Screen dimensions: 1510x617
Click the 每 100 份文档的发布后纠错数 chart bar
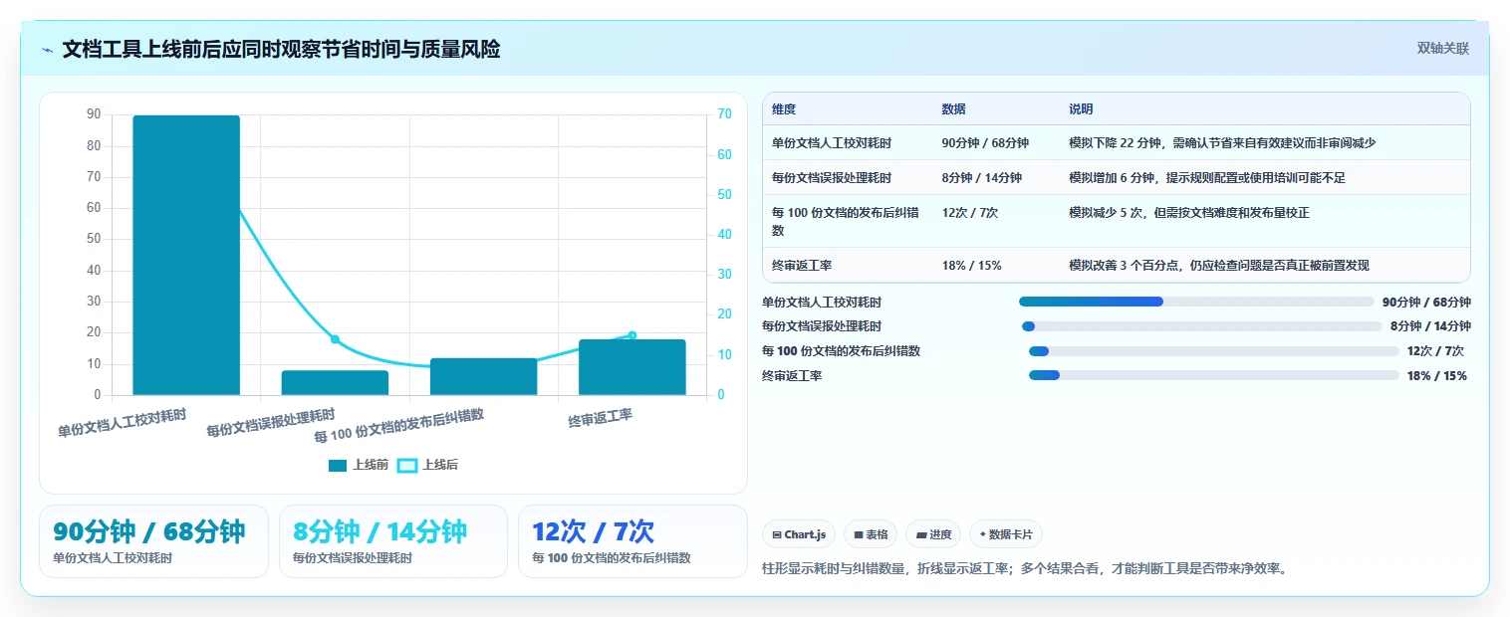[x=483, y=376]
